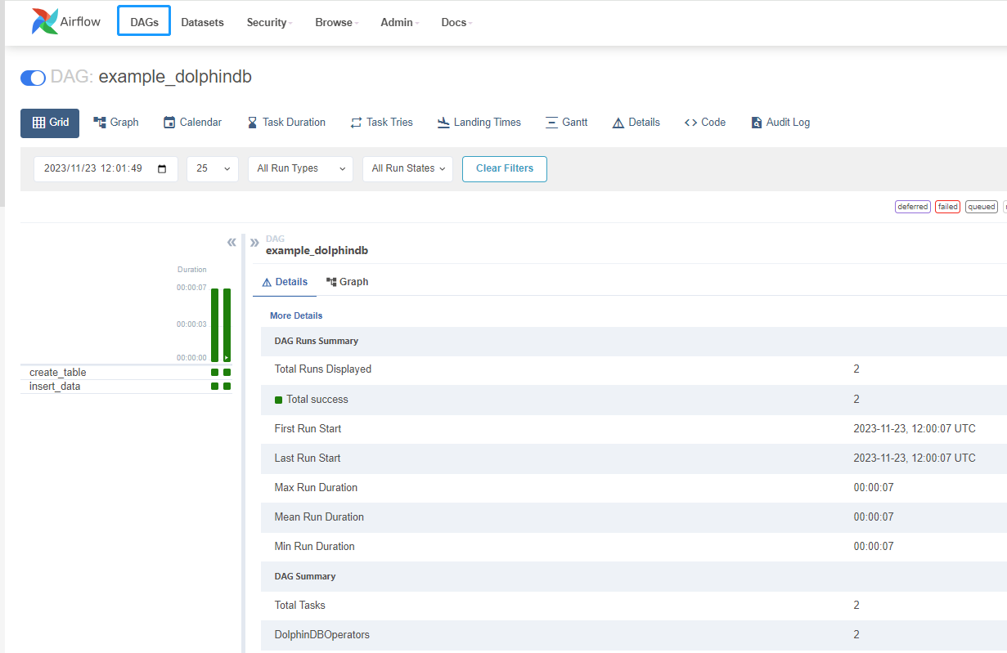This screenshot has width=1007, height=653.
Task: Open the number of runs dropdown showing 25
Action: click(213, 168)
